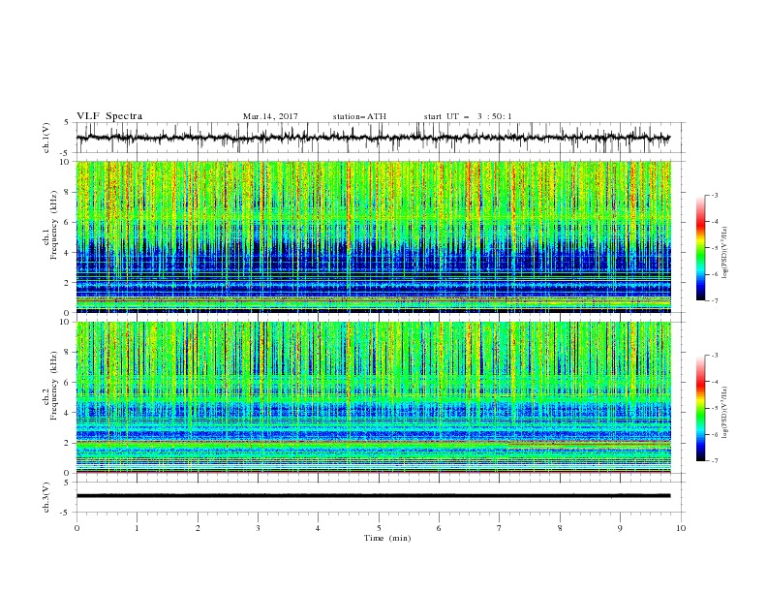Click the color bar beside ch.2 spectrogram
Viewport: 767px width, 593px height.
(700, 408)
